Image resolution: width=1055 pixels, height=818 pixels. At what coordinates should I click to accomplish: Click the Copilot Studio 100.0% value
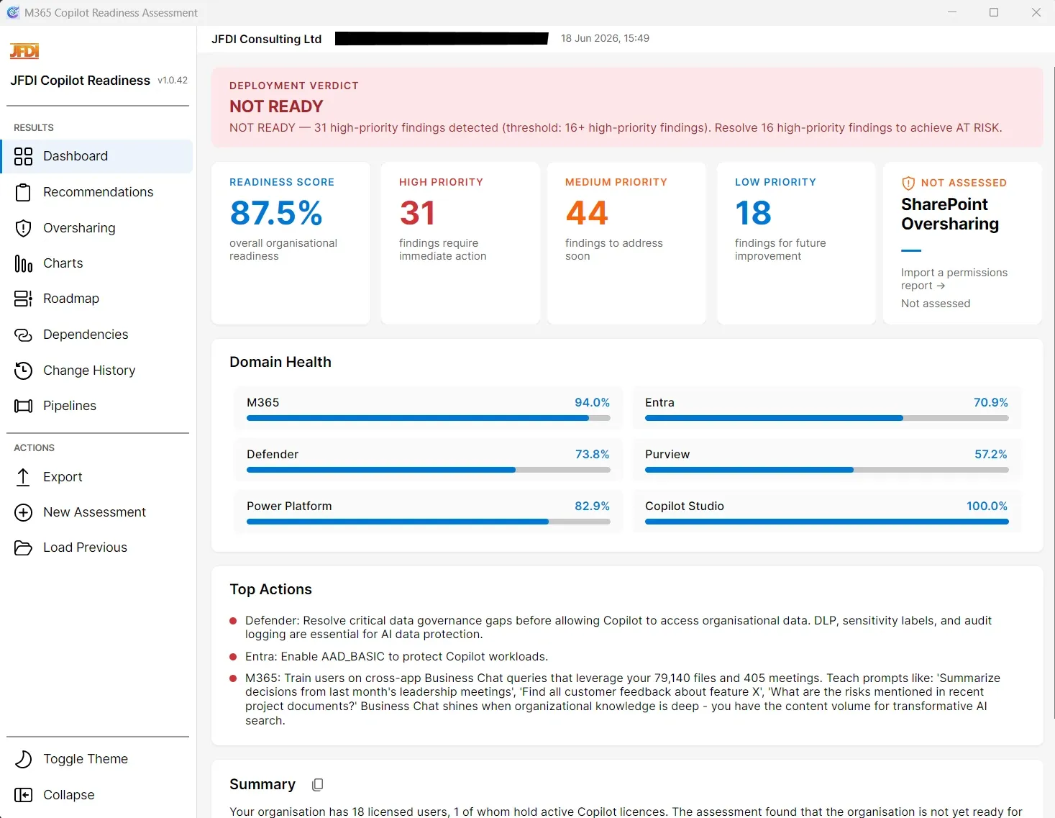[987, 506]
